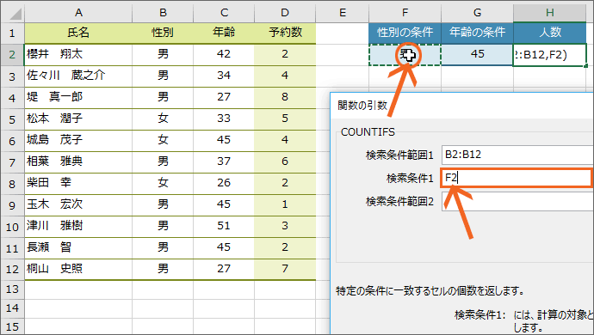Click age 26 in 柴田 幸 row
This screenshot has width=594, height=335.
click(x=224, y=184)
